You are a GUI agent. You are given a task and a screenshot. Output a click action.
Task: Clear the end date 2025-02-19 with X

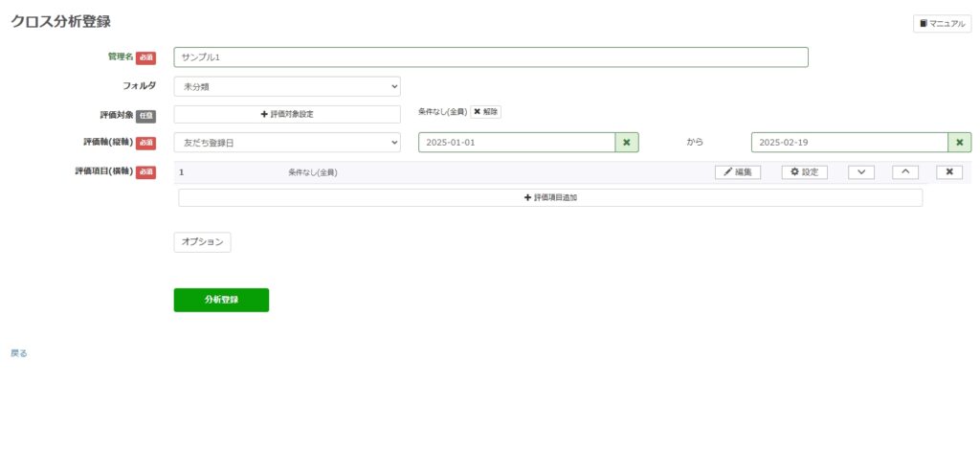[x=959, y=143]
